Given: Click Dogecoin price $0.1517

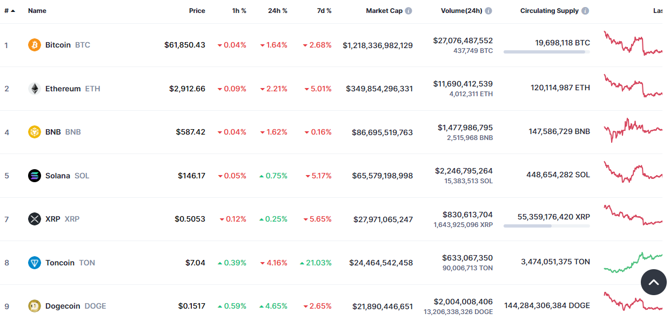Looking at the screenshot, I should 192,306.
